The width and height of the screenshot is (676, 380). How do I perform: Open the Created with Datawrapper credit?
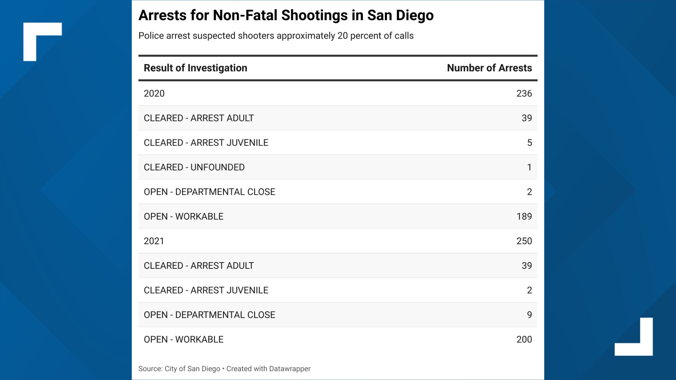[x=268, y=369]
